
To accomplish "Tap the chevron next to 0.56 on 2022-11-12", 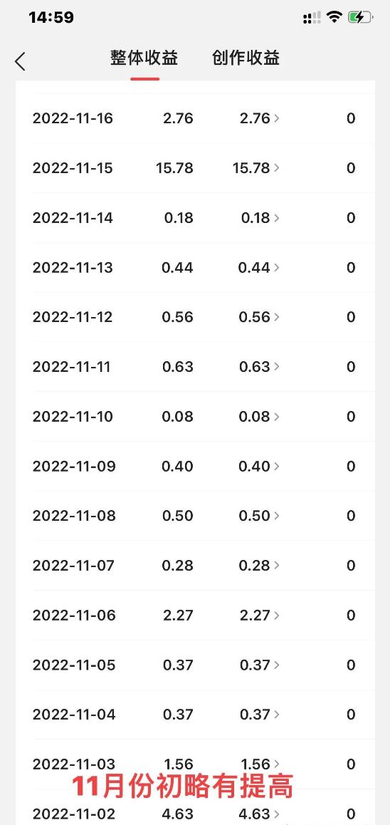I will (x=277, y=317).
